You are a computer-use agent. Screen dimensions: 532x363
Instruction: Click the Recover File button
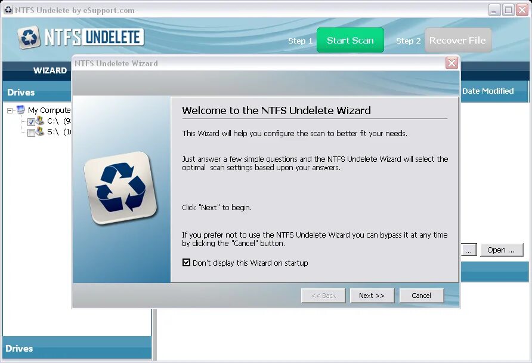pos(457,41)
